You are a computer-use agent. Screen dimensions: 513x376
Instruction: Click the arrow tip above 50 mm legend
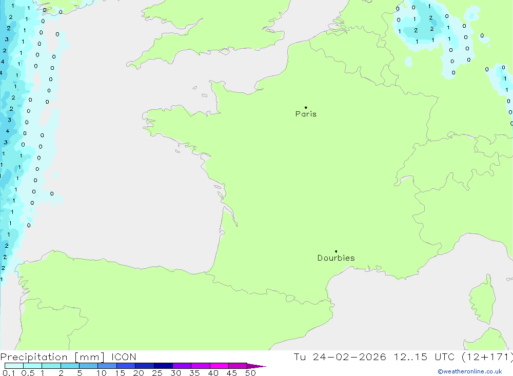(x=256, y=366)
